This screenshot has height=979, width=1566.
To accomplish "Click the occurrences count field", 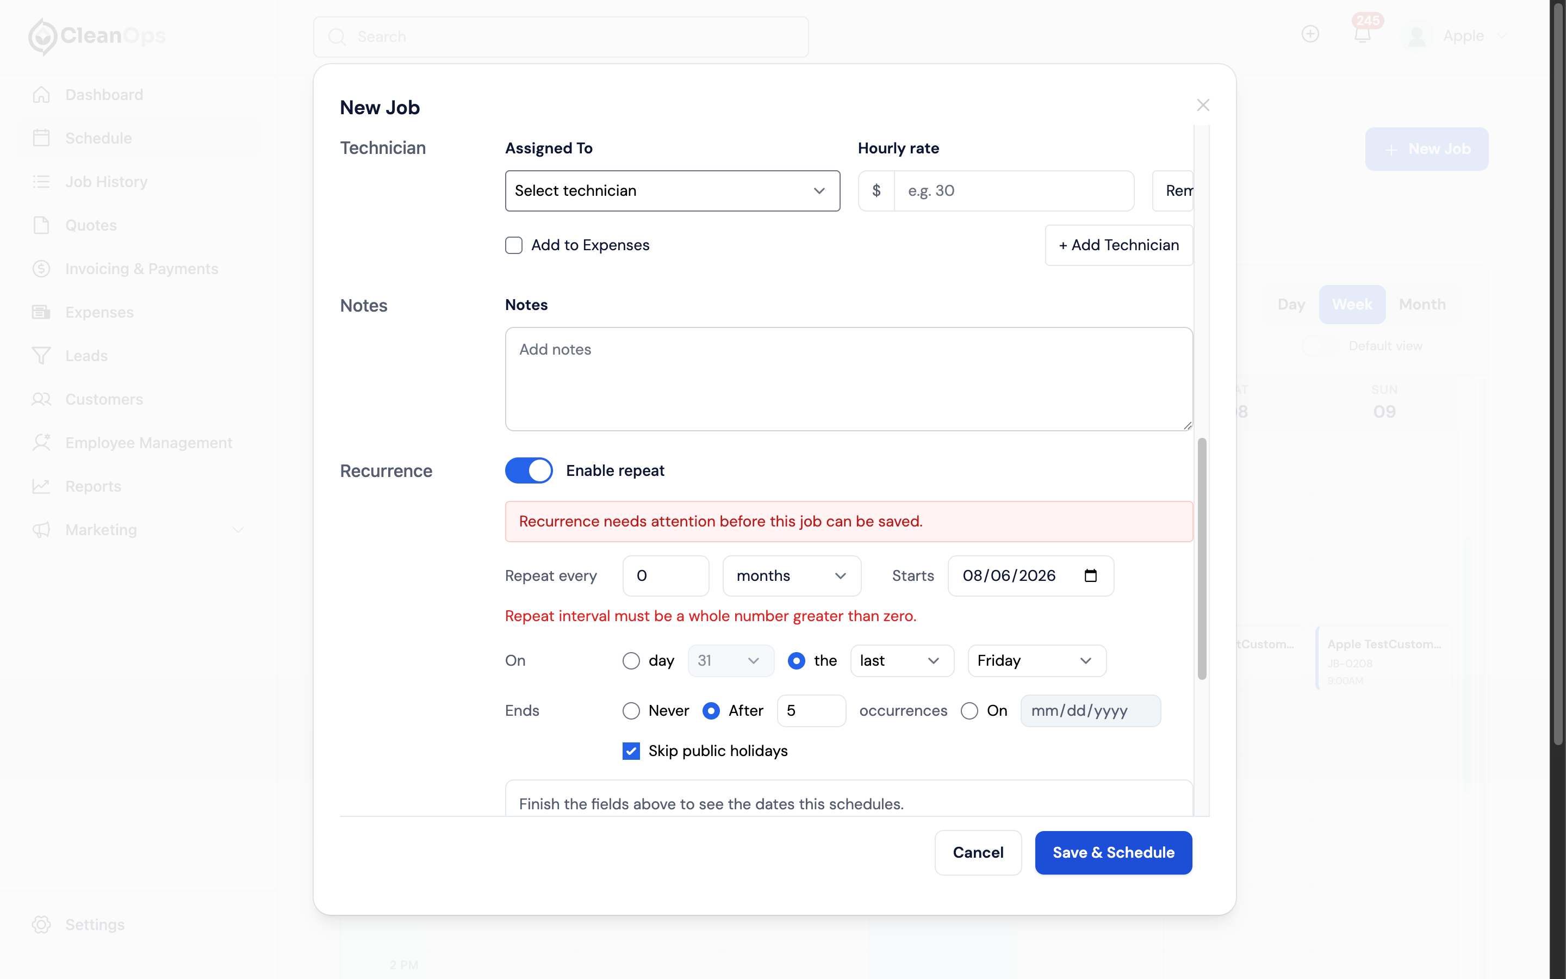I will click(811, 711).
